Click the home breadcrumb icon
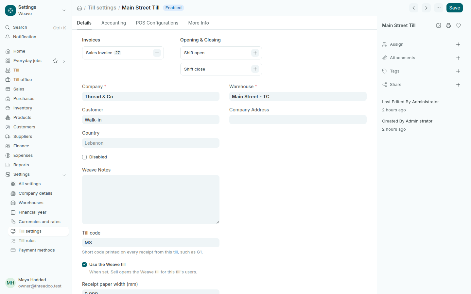This screenshot has height=294, width=471. pos(79,8)
